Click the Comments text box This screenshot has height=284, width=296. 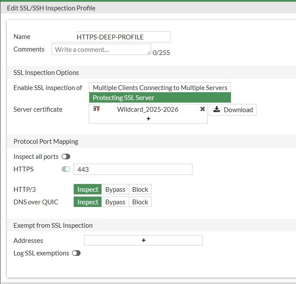tap(101, 49)
